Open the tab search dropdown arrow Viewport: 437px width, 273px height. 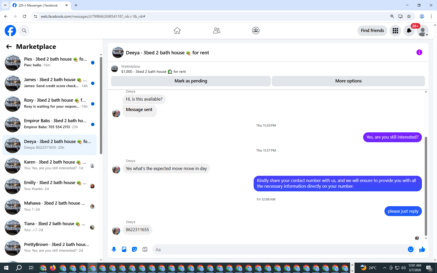point(5,5)
